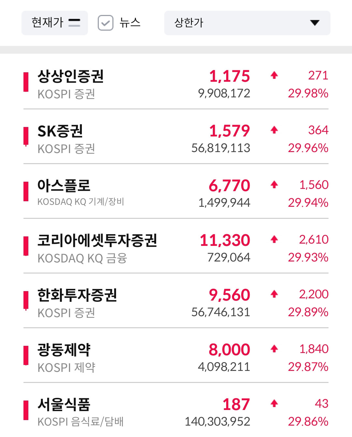The height and width of the screenshot is (437, 352).
Task: Open the 상상인증권 stock name
Action: (x=70, y=76)
